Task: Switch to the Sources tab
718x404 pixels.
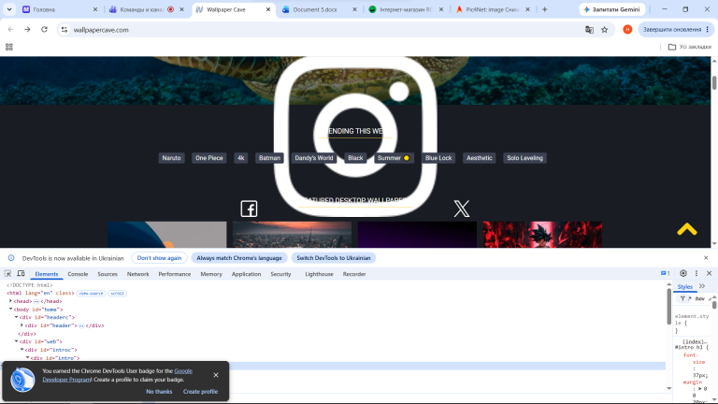Action: [108, 274]
